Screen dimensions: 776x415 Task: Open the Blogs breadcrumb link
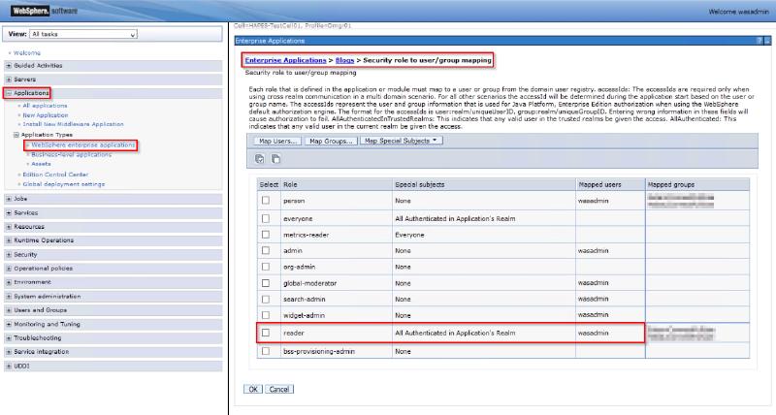[345, 60]
